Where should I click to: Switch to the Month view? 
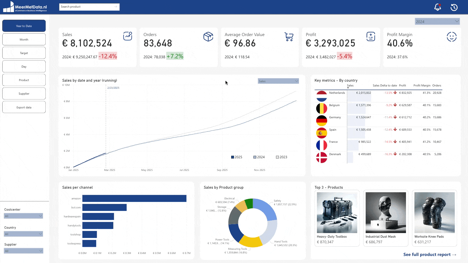click(x=24, y=39)
